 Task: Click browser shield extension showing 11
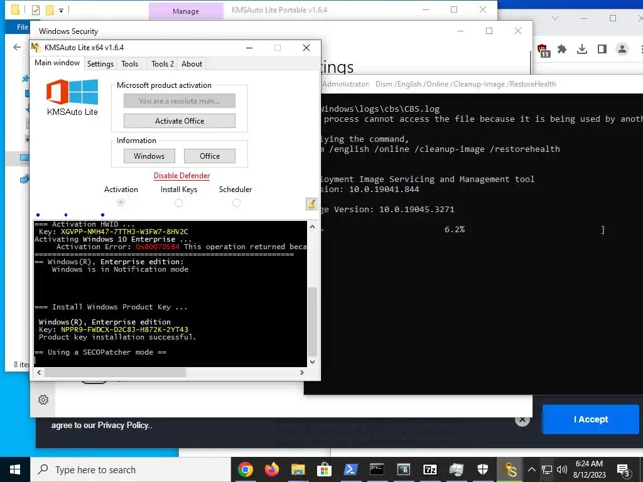pos(544,50)
